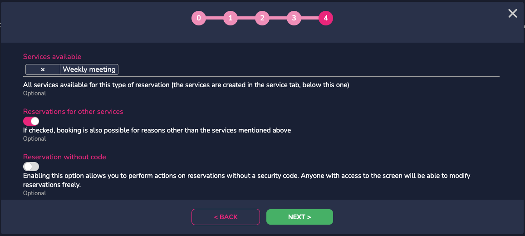
Task: Select the Weekly meeting tag label
Action: pos(89,69)
